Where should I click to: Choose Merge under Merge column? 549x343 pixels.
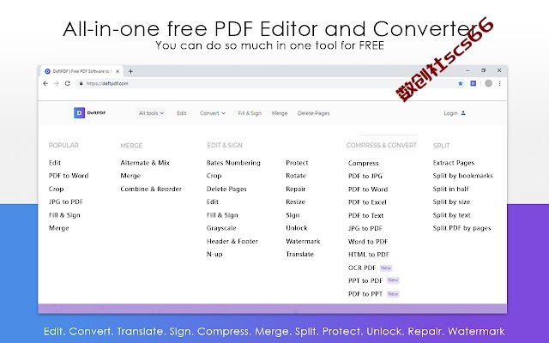coord(130,176)
